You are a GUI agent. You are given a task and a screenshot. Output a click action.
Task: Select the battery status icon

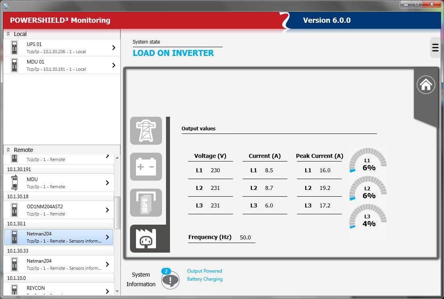(146, 167)
